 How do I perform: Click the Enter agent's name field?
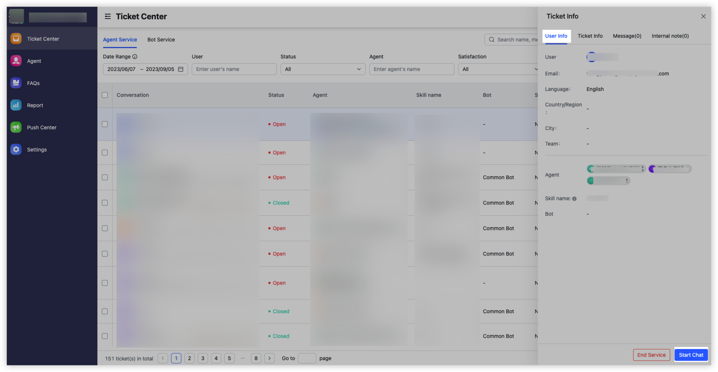[x=412, y=69]
